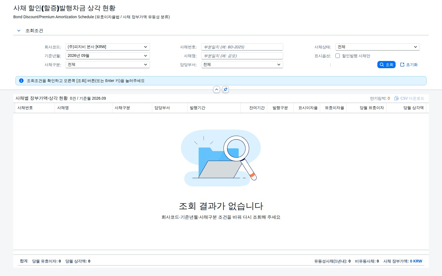Click the 유동성사채(1년내): 0 footer value
The height and width of the screenshot is (276, 442).
pyautogui.click(x=332, y=261)
